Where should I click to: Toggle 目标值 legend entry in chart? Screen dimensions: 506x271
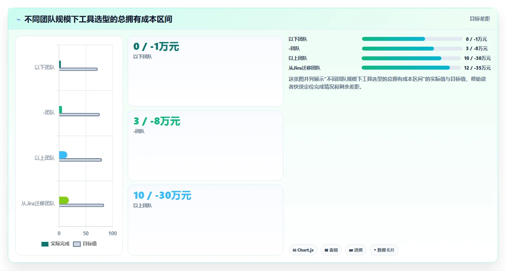tap(85, 244)
